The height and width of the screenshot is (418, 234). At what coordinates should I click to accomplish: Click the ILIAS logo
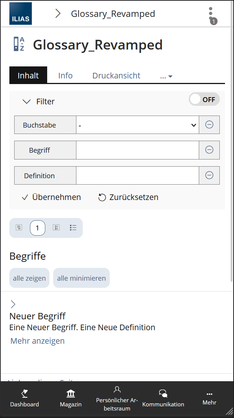pos(21,14)
